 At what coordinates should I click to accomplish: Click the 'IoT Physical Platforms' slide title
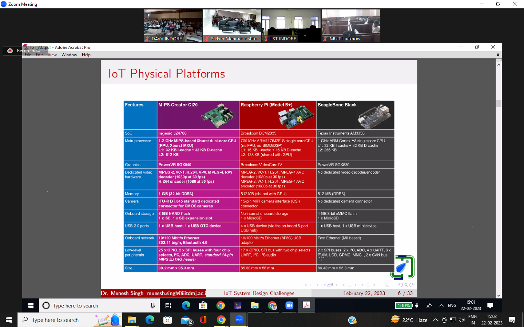(x=167, y=74)
